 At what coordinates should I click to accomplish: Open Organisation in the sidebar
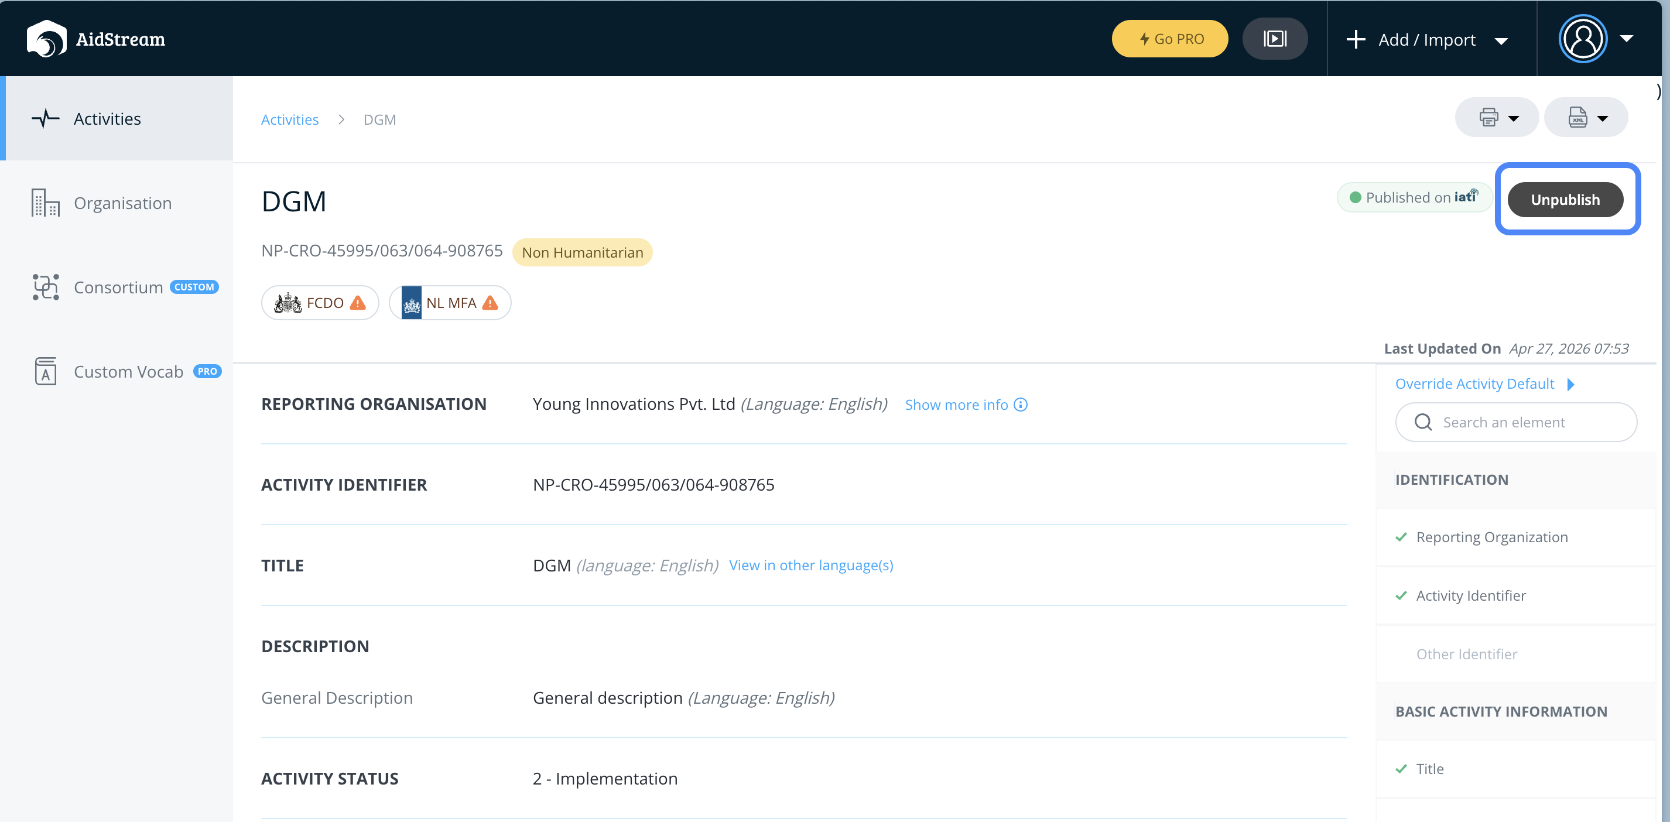click(117, 203)
